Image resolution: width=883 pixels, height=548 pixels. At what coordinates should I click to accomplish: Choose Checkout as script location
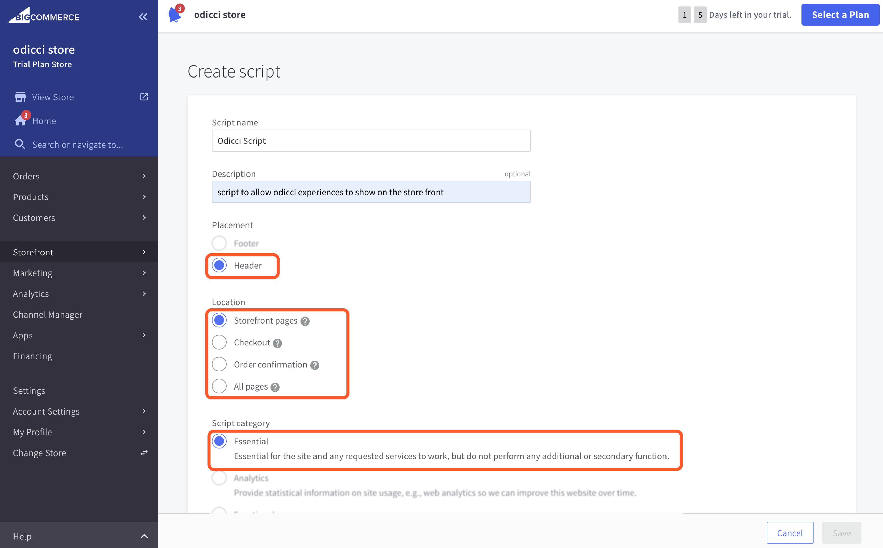pyautogui.click(x=220, y=342)
